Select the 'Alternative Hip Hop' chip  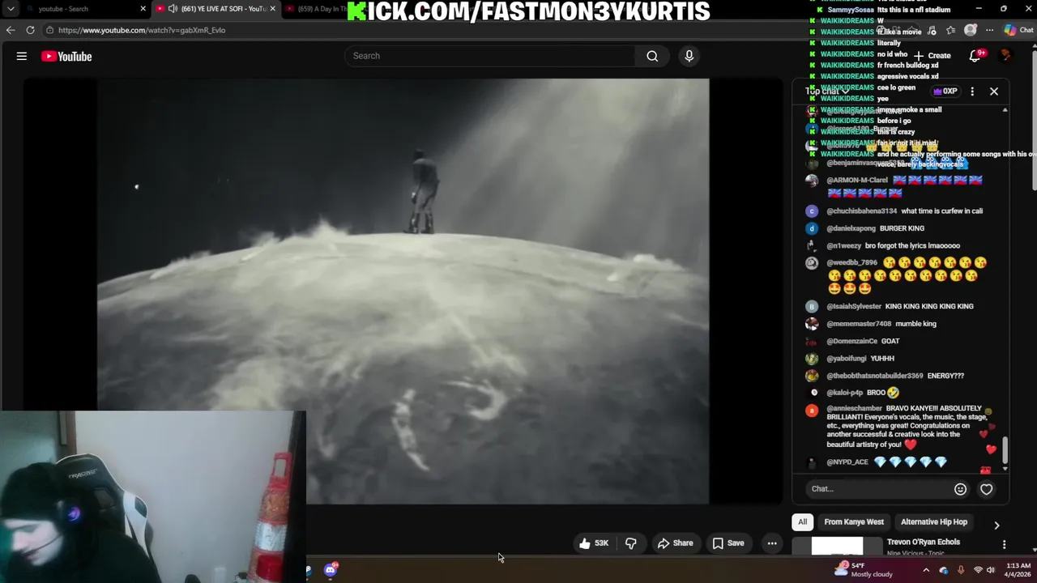point(934,522)
